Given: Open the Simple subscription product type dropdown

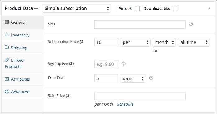Looking at the screenshot, I should 77,8.
